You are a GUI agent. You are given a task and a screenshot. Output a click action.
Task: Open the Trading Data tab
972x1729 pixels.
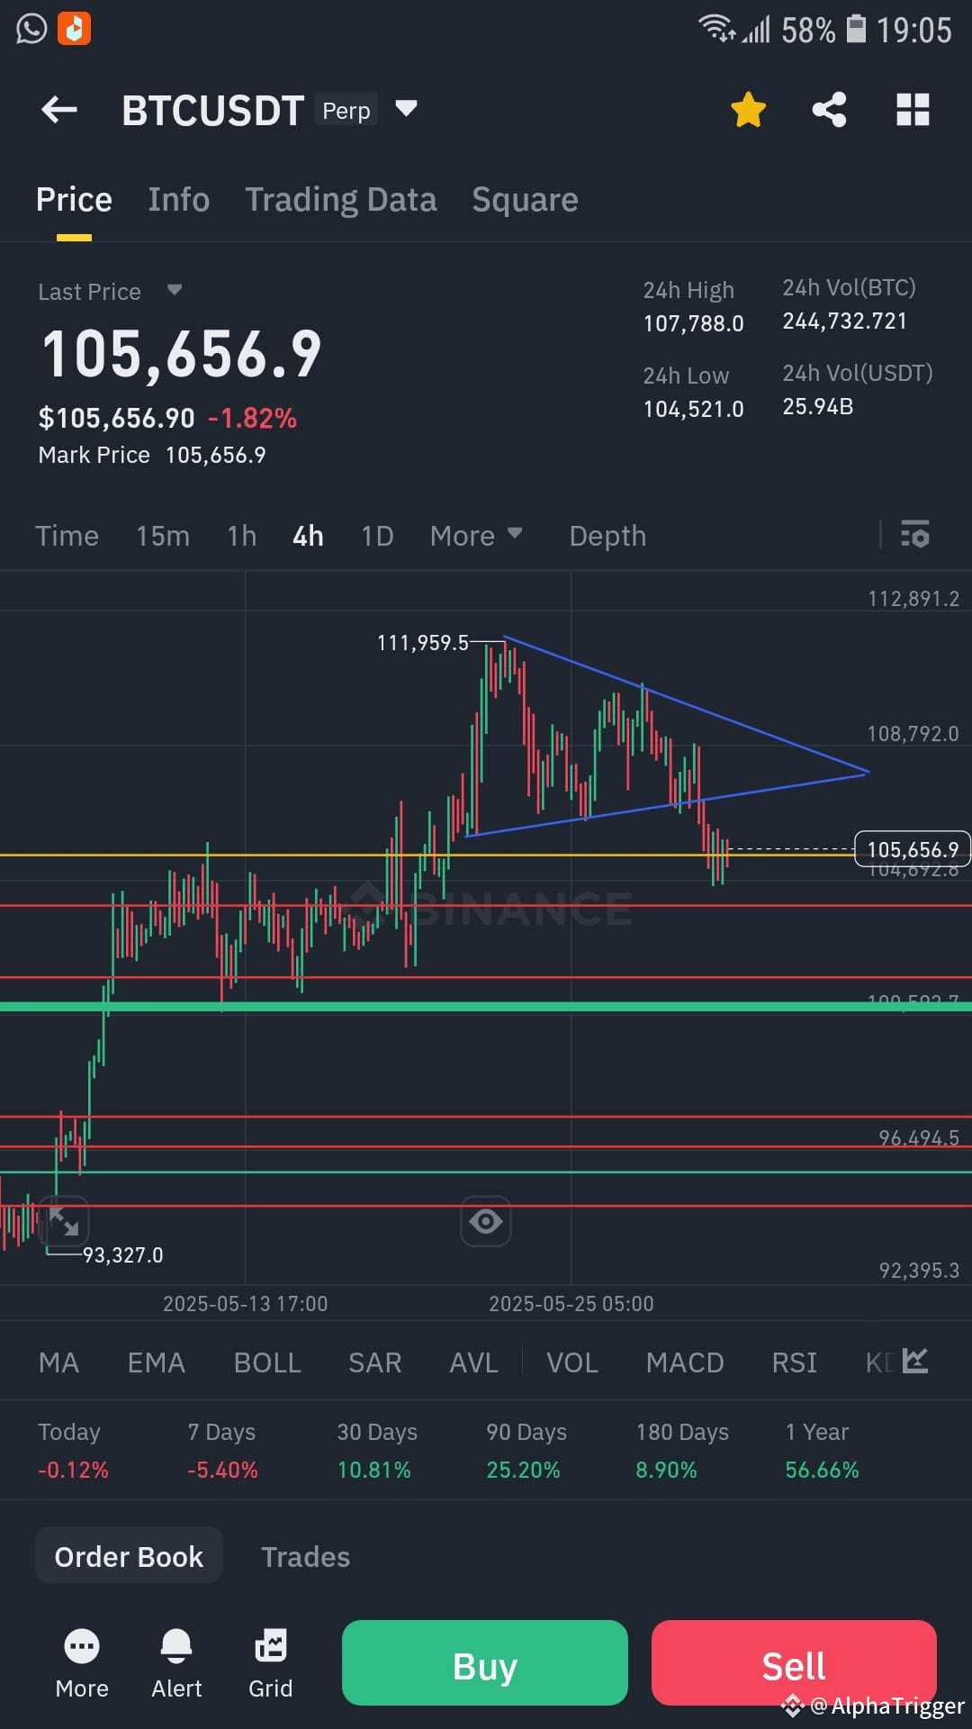pyautogui.click(x=341, y=200)
